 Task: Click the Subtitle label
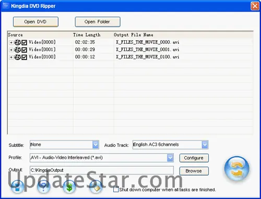click(x=16, y=145)
